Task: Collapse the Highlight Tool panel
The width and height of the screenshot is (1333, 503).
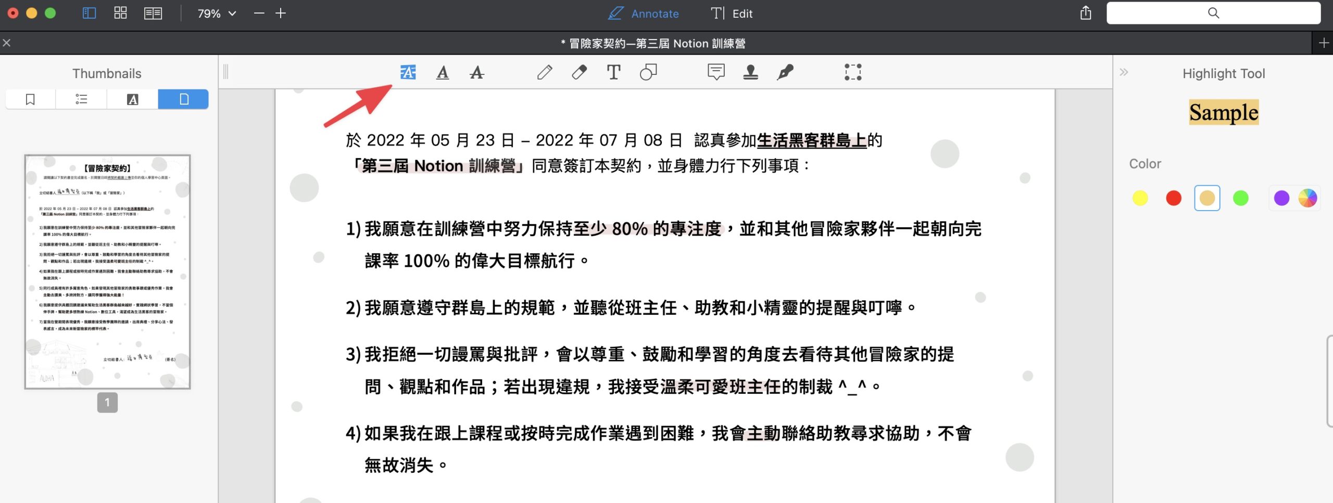Action: pyautogui.click(x=1124, y=72)
